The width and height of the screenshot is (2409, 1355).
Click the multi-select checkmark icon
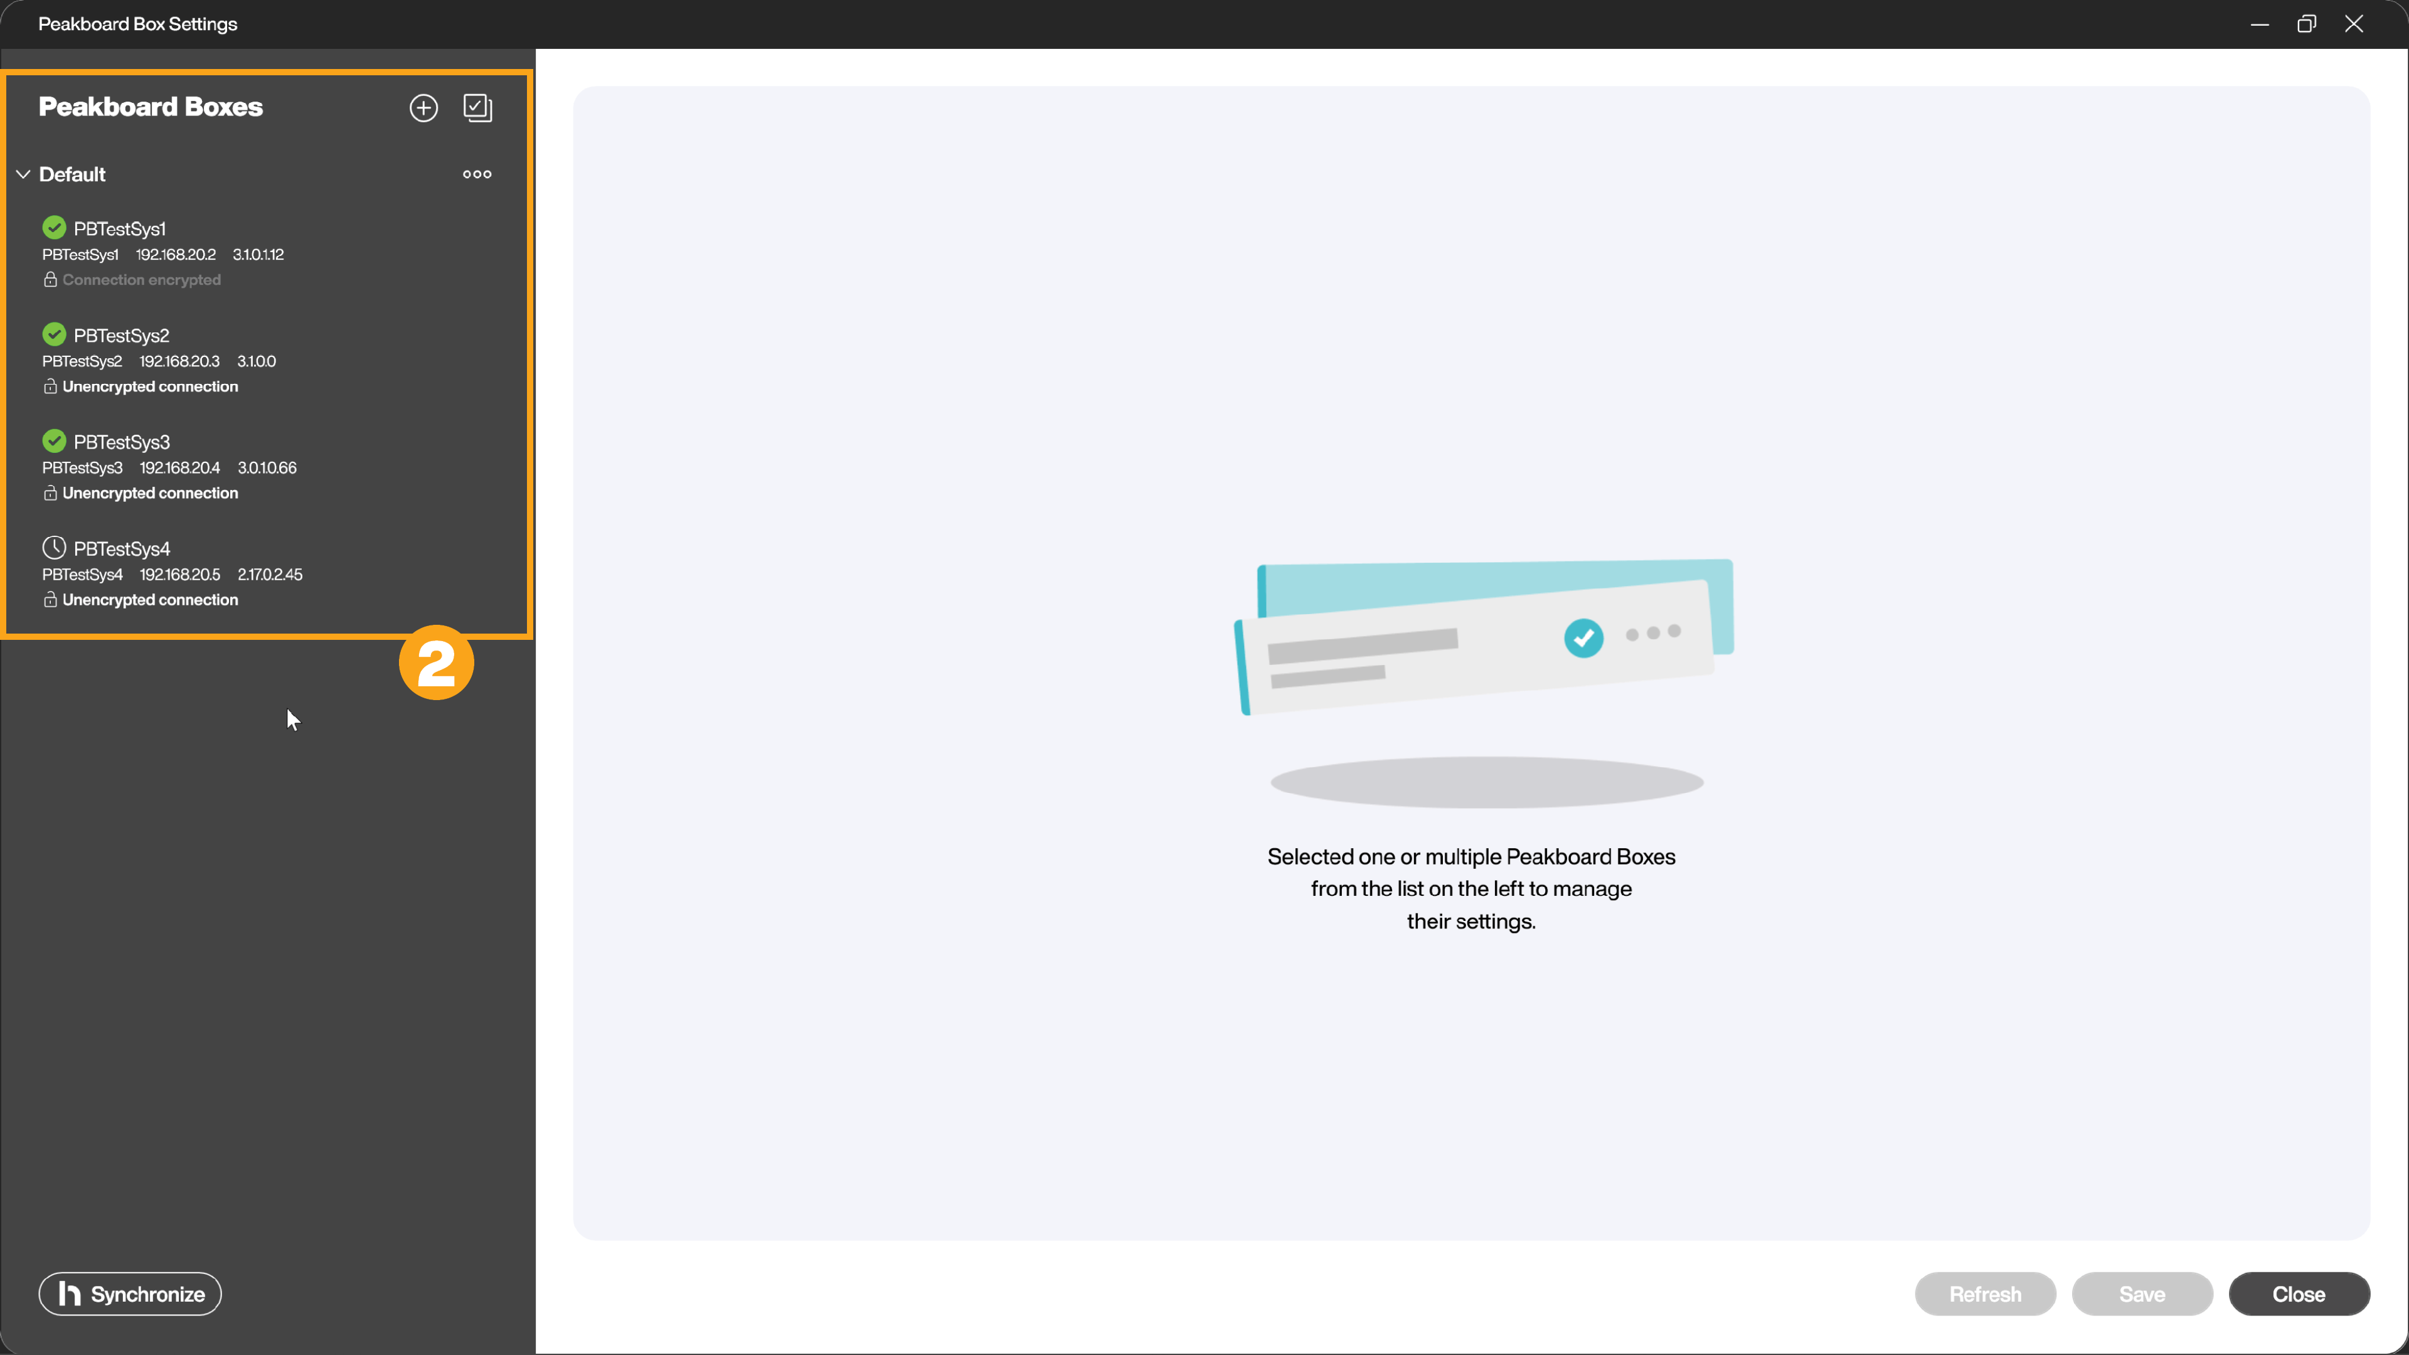tap(478, 107)
